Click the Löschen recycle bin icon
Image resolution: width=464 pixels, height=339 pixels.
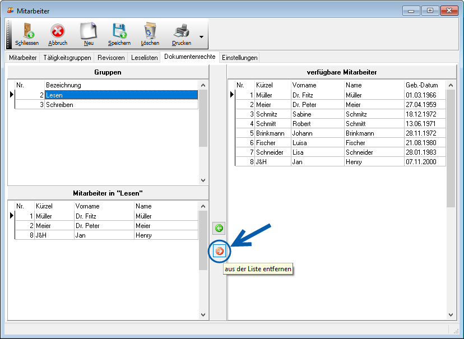point(150,31)
